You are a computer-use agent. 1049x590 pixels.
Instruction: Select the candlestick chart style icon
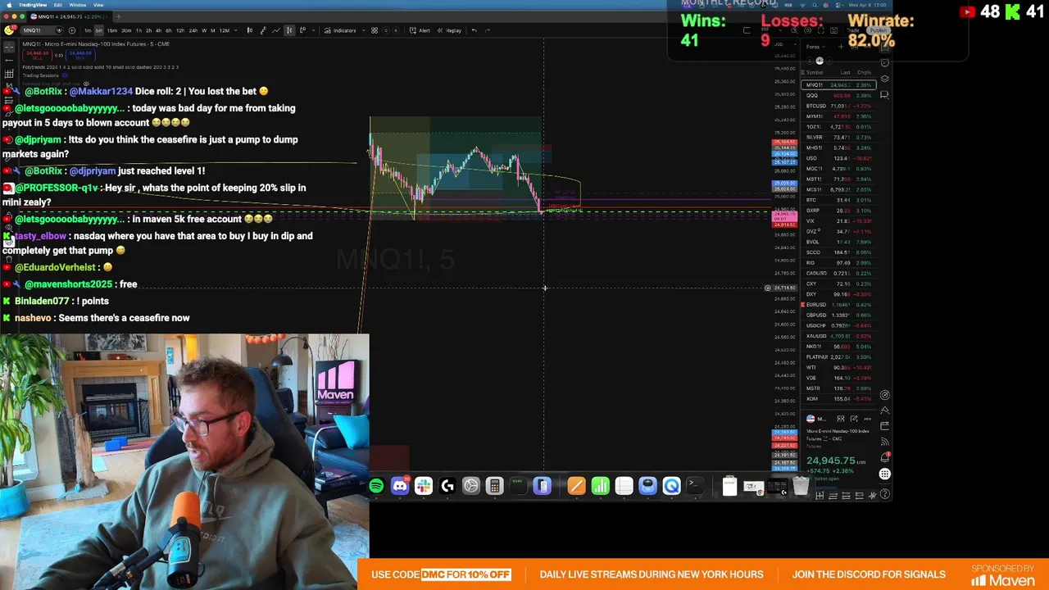289,30
